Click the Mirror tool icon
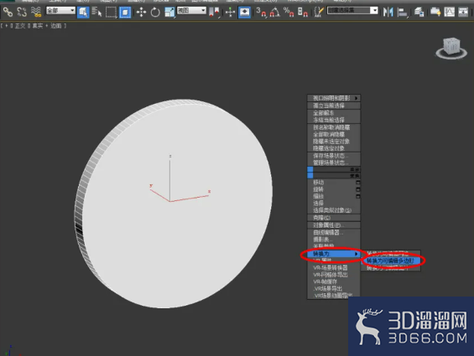Image resolution: width=474 pixels, height=356 pixels. 388,12
